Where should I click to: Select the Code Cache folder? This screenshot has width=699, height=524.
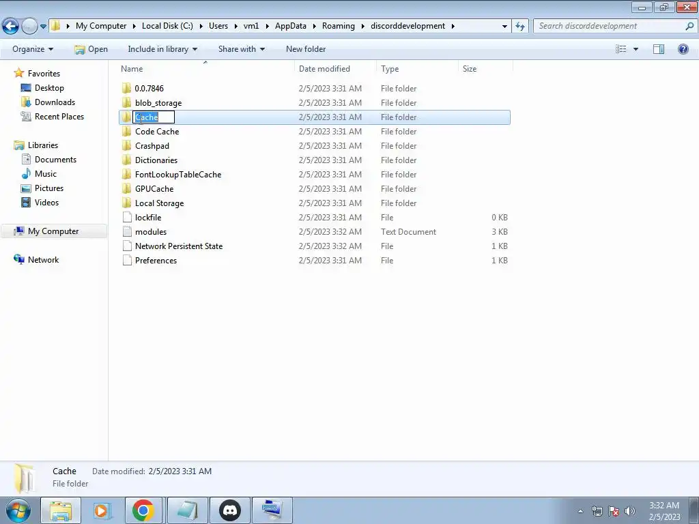coord(157,132)
